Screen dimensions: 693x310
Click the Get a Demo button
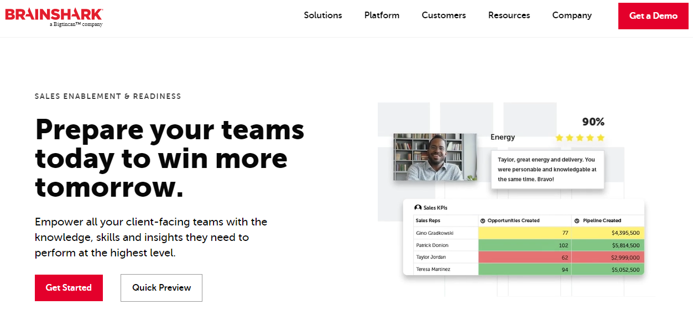point(653,16)
